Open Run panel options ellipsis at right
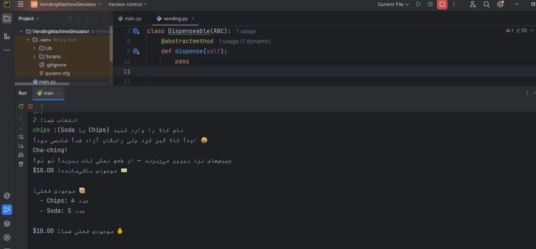Screen dimensions: 536x249 coord(527,93)
